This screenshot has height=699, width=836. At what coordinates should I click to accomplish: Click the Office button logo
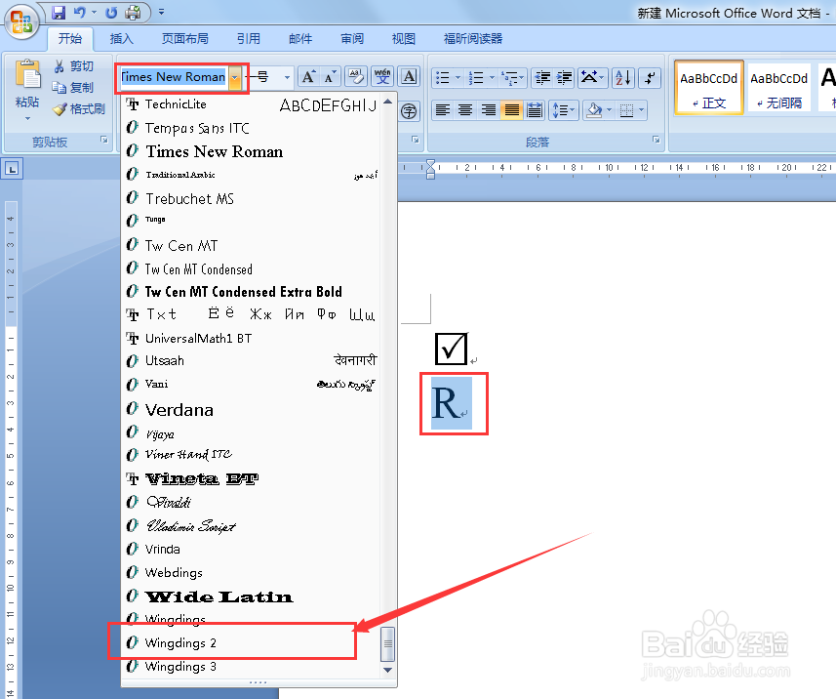pos(21,21)
